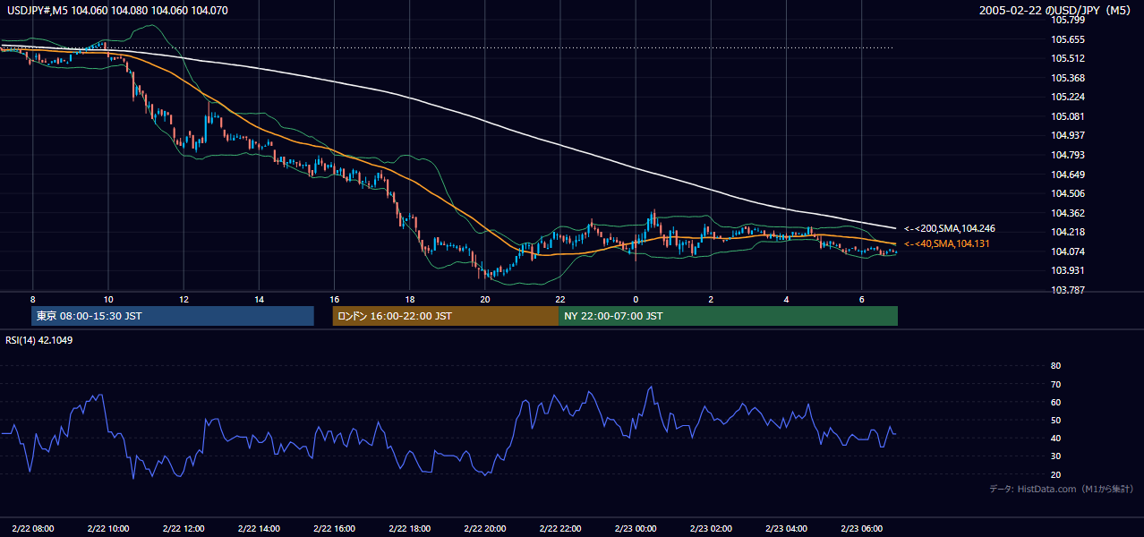The width and height of the screenshot is (1144, 537).
Task: Click the 2/23 06:00 date label
Action: coord(861,528)
